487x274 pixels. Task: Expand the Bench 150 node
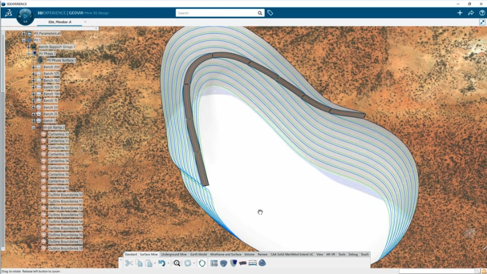(33, 80)
